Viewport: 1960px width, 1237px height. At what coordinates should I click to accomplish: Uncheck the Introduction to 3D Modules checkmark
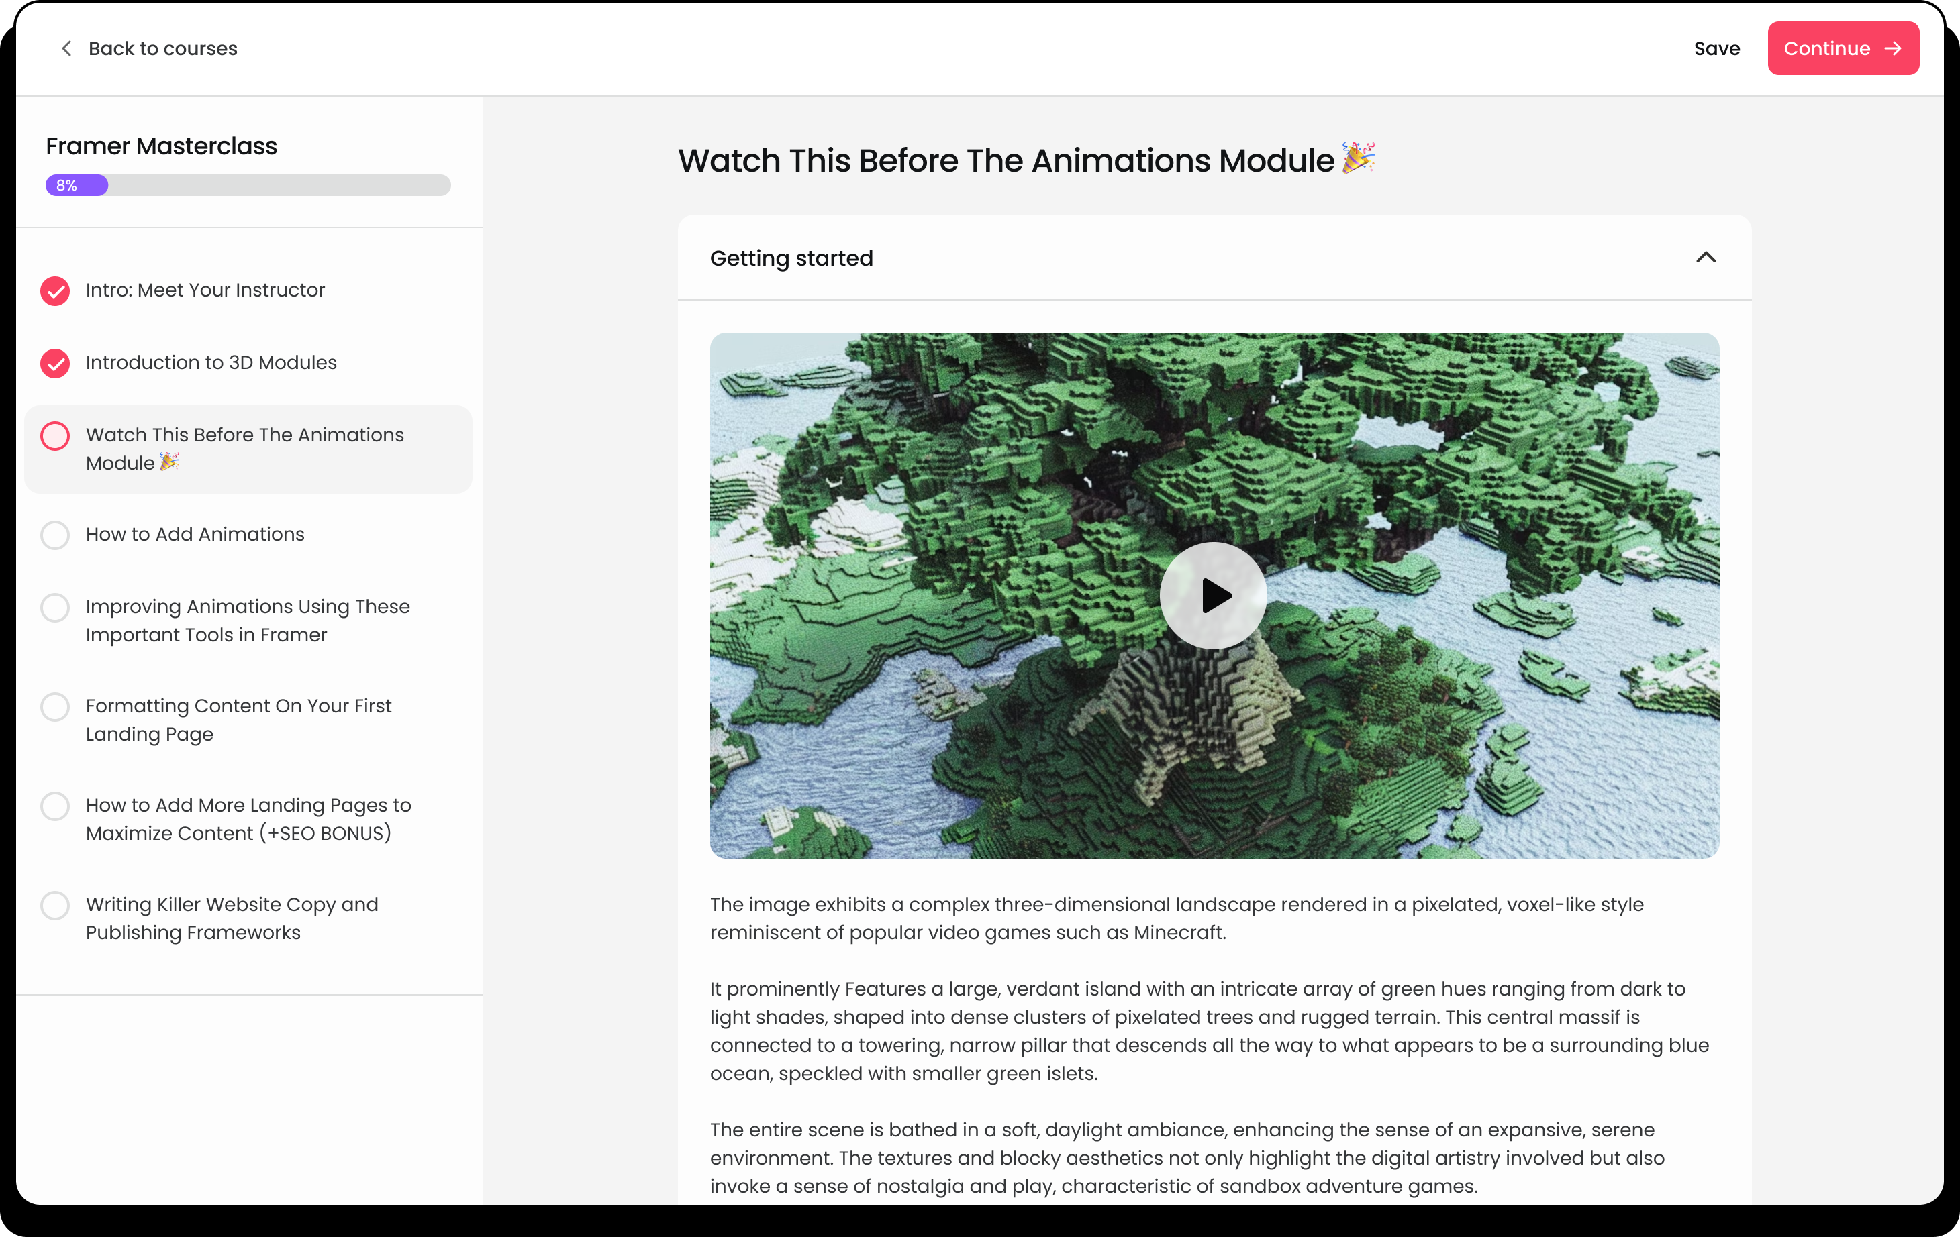click(x=55, y=363)
